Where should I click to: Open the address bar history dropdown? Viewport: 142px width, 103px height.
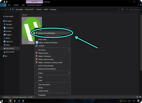point(119,9)
